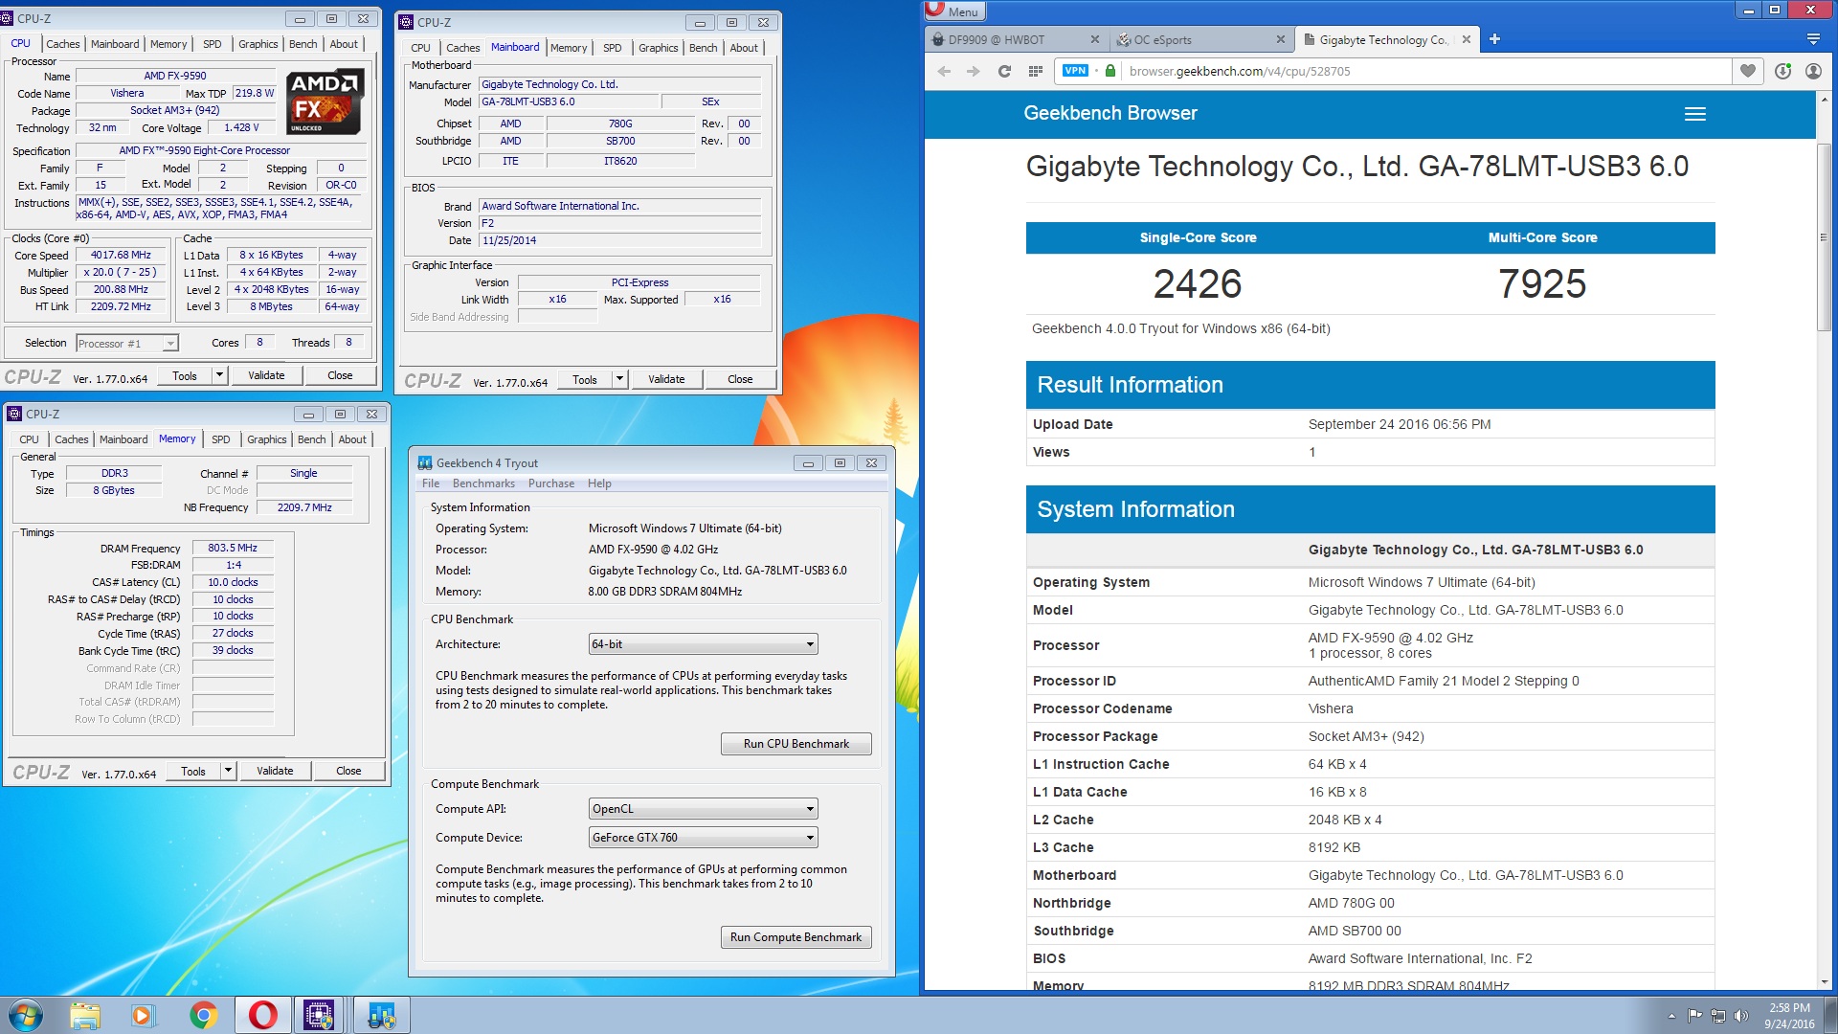Open Windows Start menu
Screen dimensions: 1838x1034
pos(26,1015)
